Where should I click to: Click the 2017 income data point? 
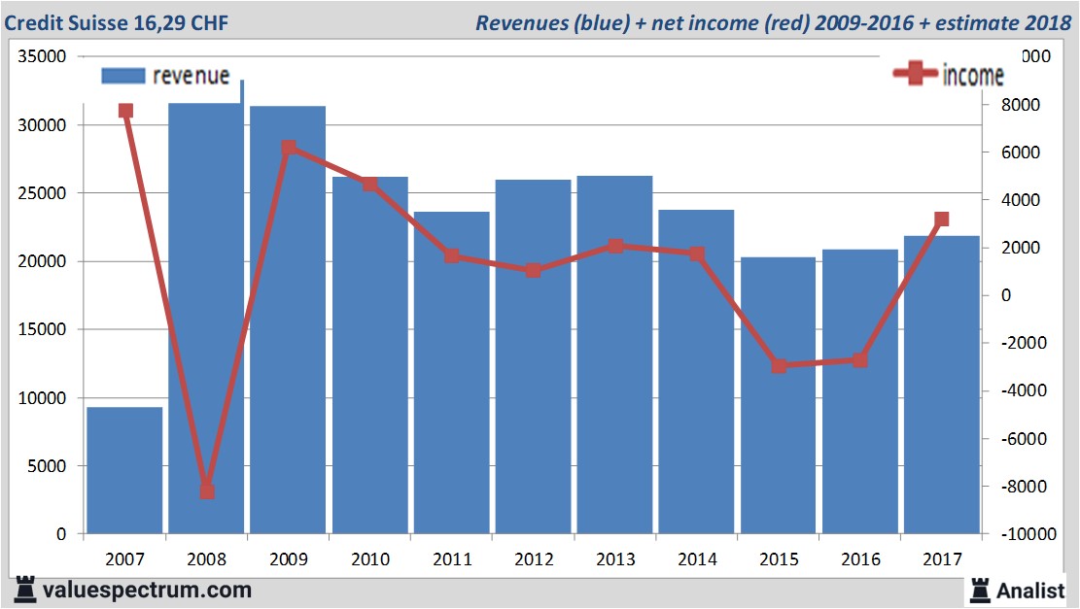(942, 220)
